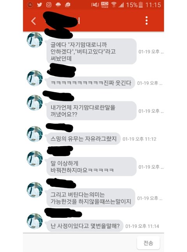Viewport: 187px width, 252px height.
Task: Open avatar next to last message
Action: (x=35, y=221)
